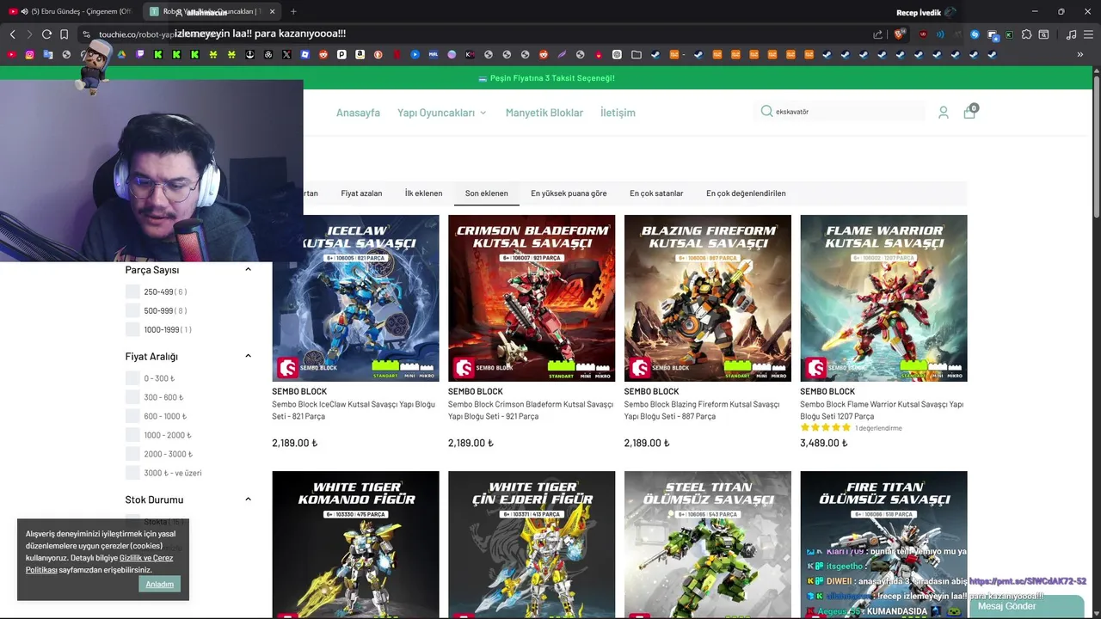1101x619 pixels.
Task: Check the 250-499 parça filter
Action: click(132, 291)
